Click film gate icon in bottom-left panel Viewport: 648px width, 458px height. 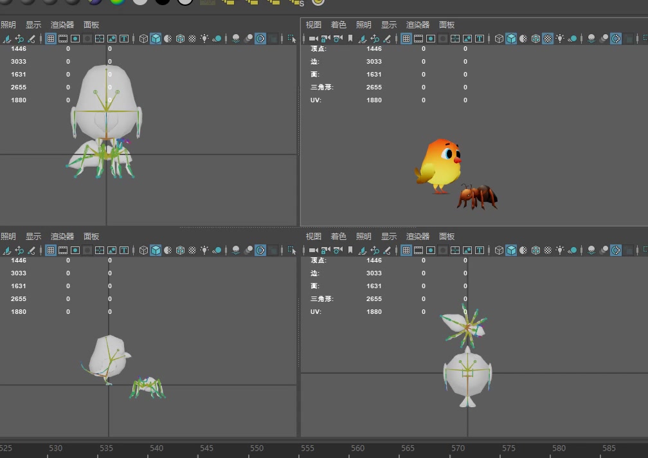click(63, 250)
